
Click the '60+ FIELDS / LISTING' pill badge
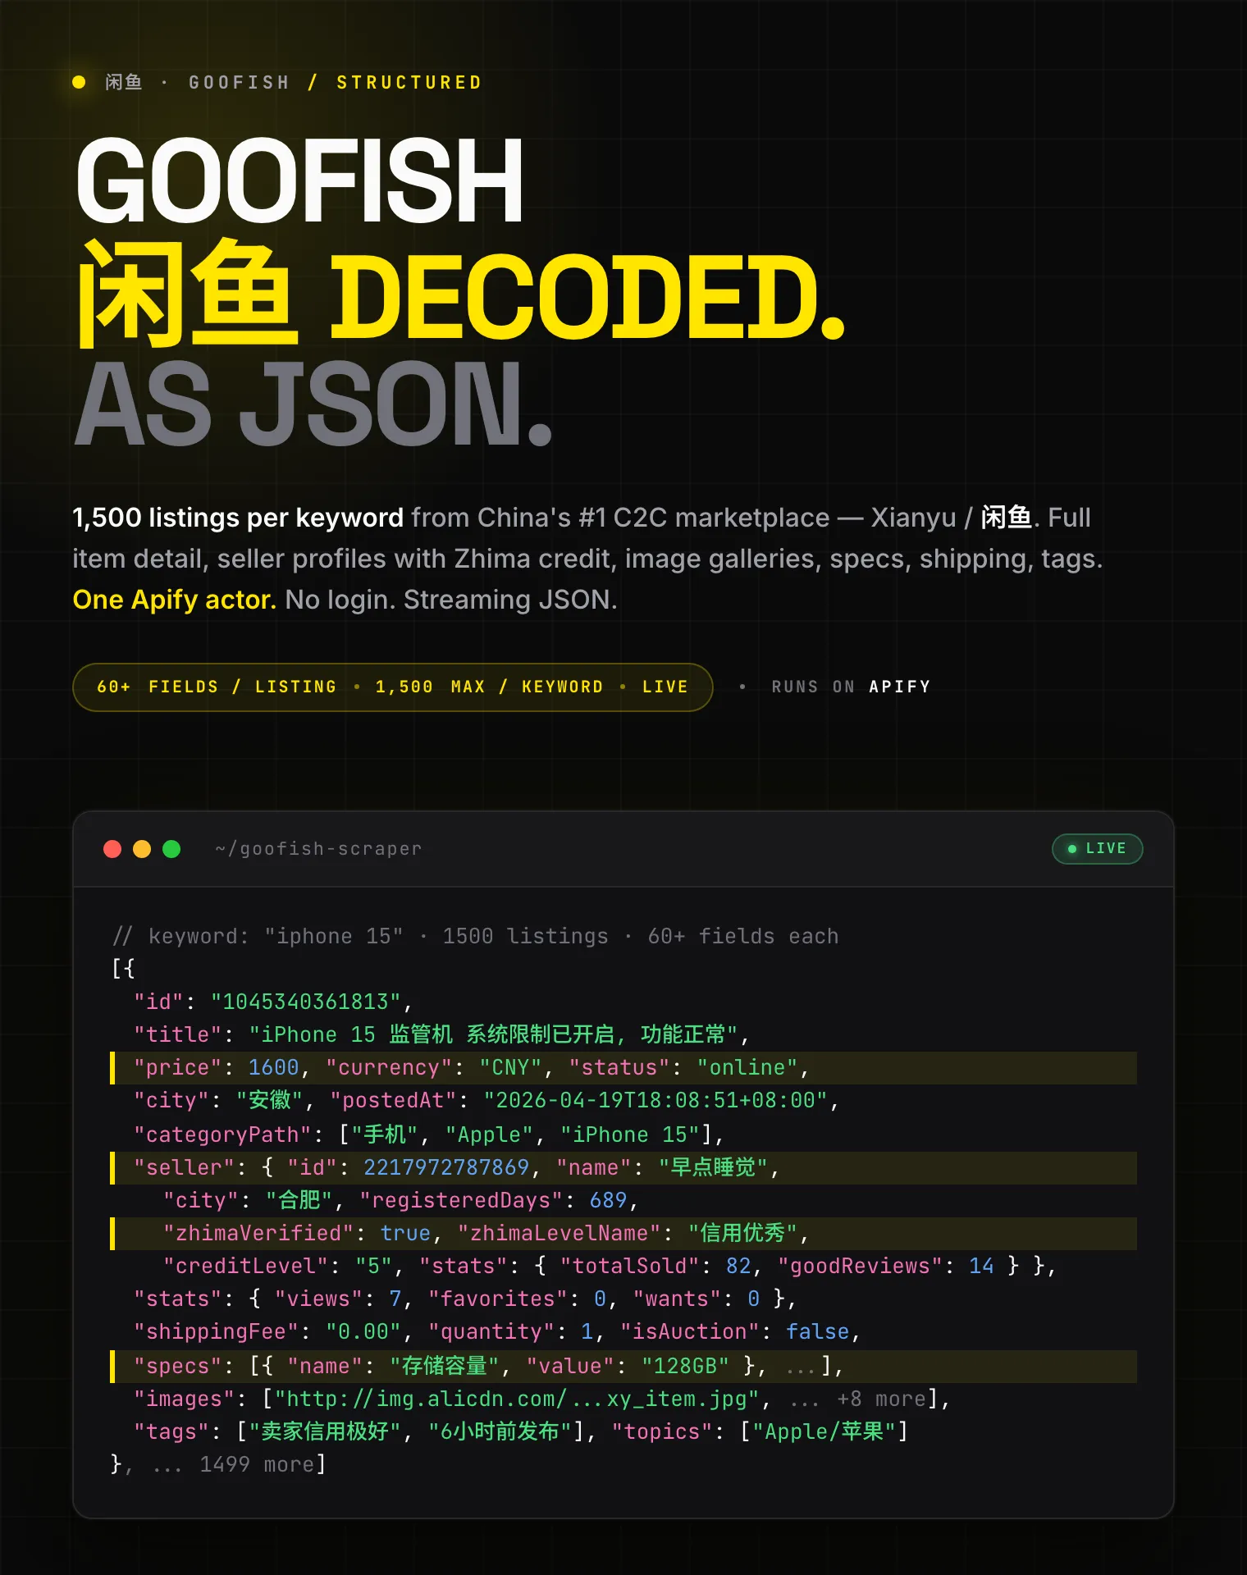click(392, 687)
